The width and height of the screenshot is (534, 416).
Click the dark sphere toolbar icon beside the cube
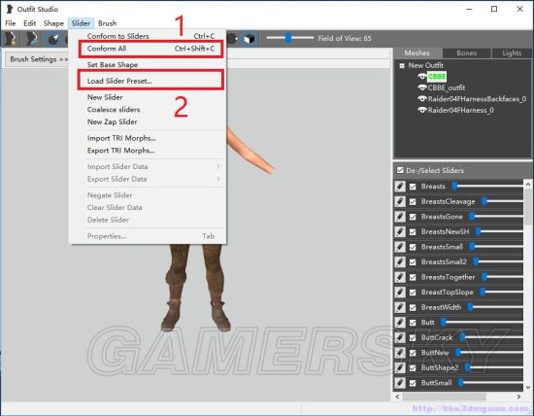pyautogui.click(x=233, y=39)
